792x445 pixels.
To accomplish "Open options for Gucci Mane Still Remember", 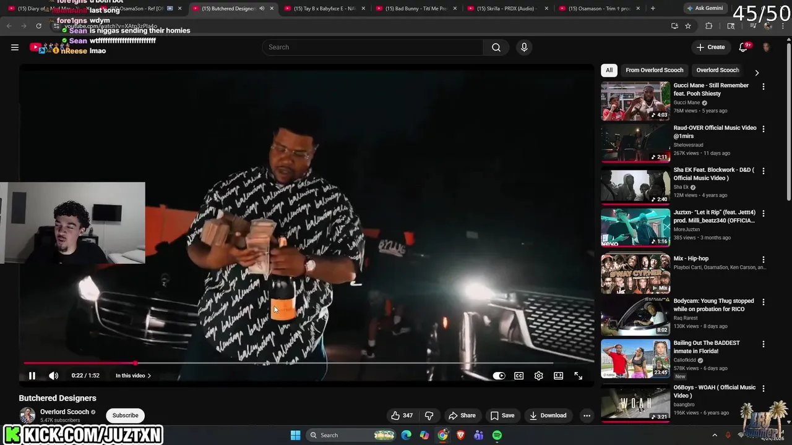I will pyautogui.click(x=763, y=87).
